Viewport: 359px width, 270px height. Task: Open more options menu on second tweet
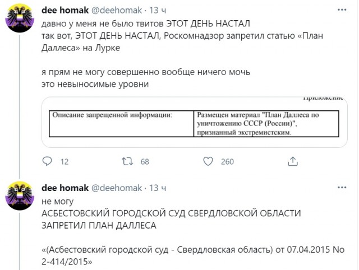click(x=342, y=188)
